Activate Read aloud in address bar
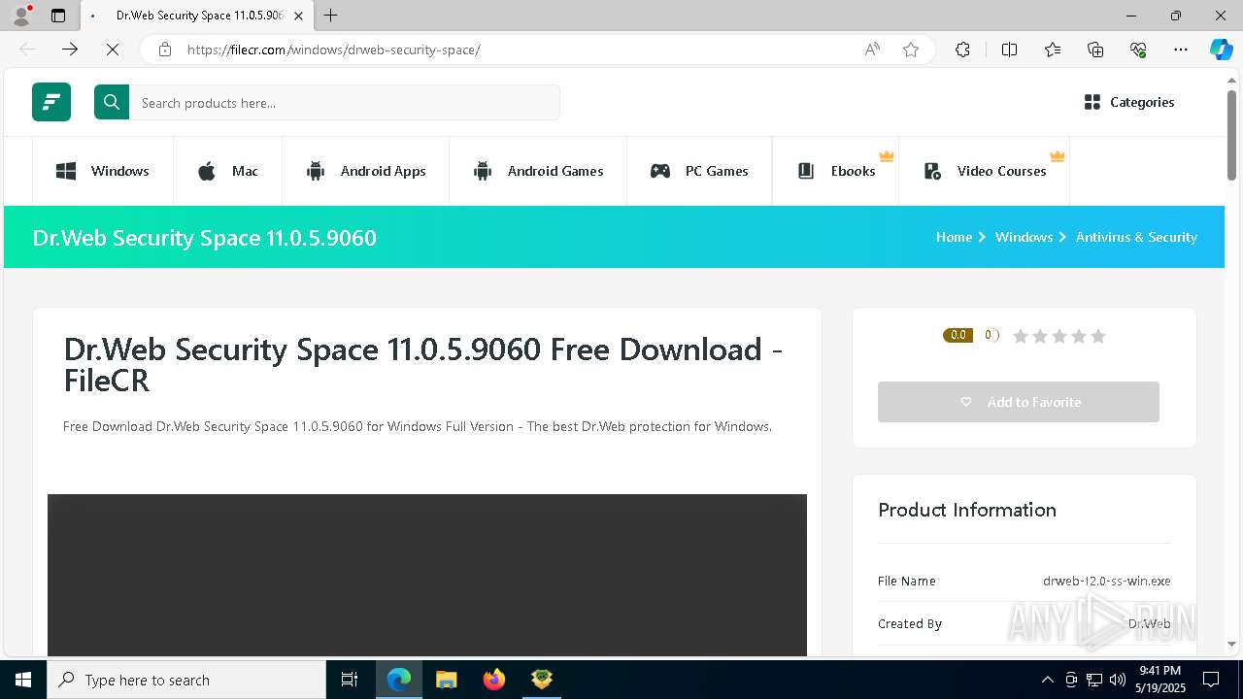The image size is (1243, 699). pos(872,50)
